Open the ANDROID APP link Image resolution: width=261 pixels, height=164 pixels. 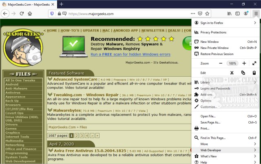tap(126, 31)
